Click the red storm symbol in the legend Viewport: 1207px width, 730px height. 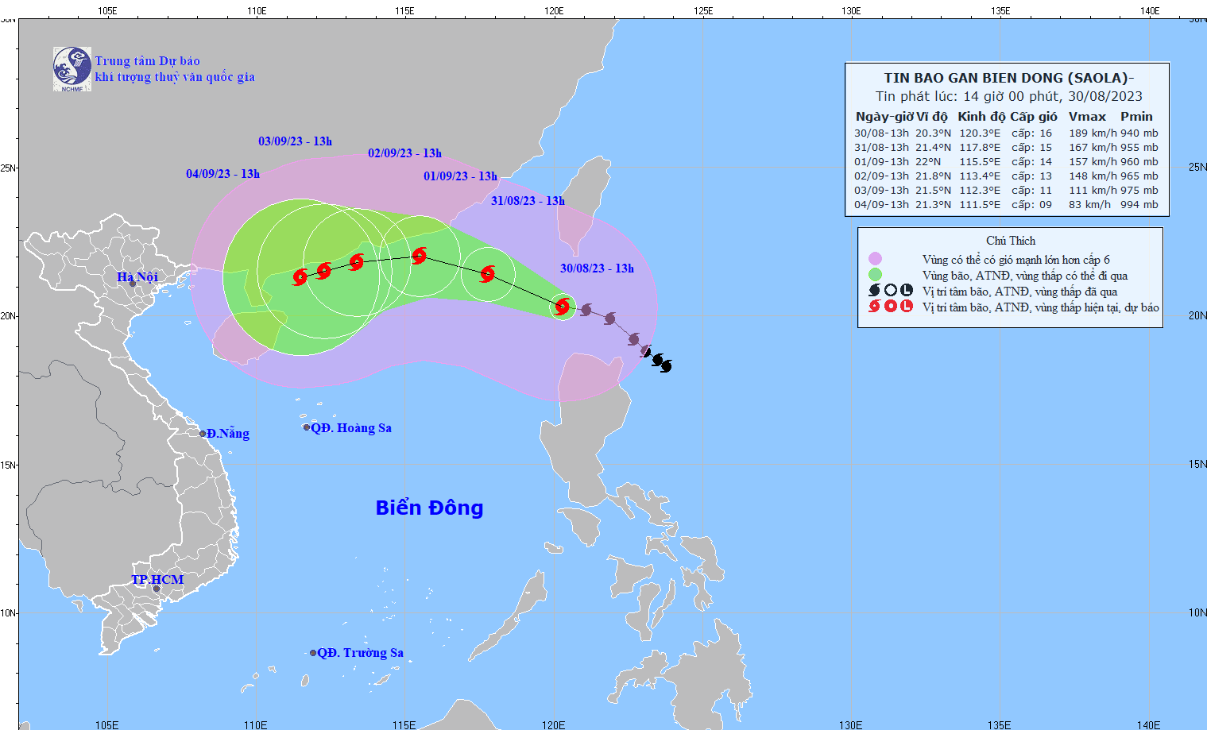tap(875, 307)
